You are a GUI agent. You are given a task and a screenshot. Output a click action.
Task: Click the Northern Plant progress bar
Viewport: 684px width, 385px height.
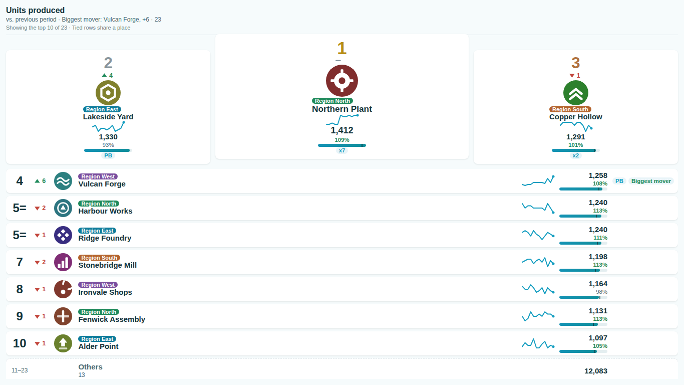(342, 145)
